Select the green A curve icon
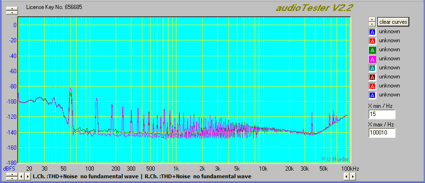 373,50
